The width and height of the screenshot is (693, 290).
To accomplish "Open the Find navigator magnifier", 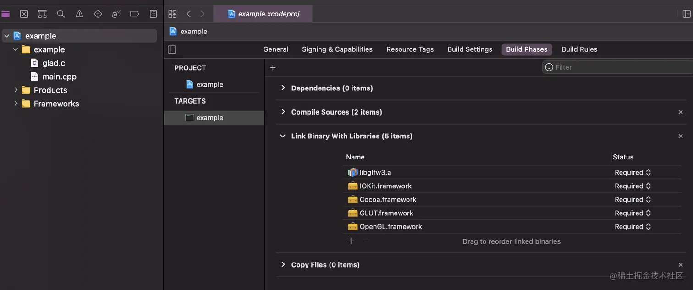I will pos(61,14).
